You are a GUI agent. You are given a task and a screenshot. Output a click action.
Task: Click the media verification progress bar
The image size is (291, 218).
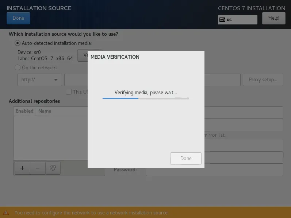[146, 98]
